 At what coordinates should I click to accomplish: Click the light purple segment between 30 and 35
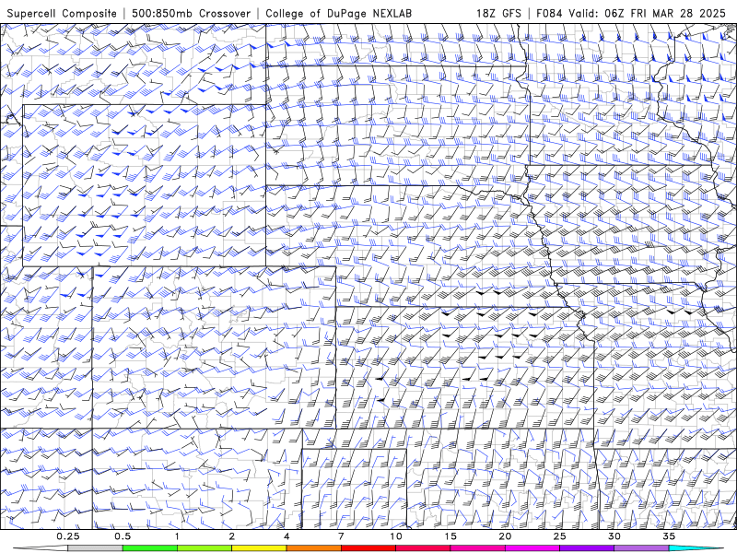tap(641, 548)
